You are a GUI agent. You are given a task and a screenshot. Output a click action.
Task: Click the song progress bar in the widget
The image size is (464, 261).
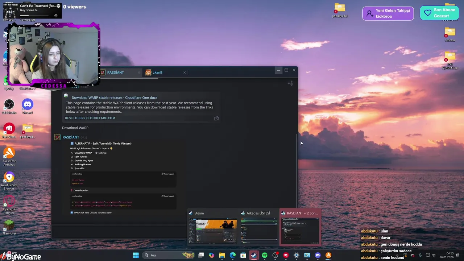click(x=34, y=16)
